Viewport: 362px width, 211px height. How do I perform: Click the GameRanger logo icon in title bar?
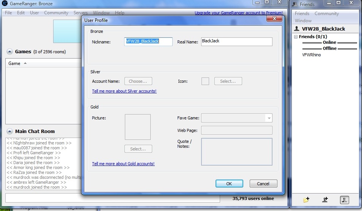point(5,3)
